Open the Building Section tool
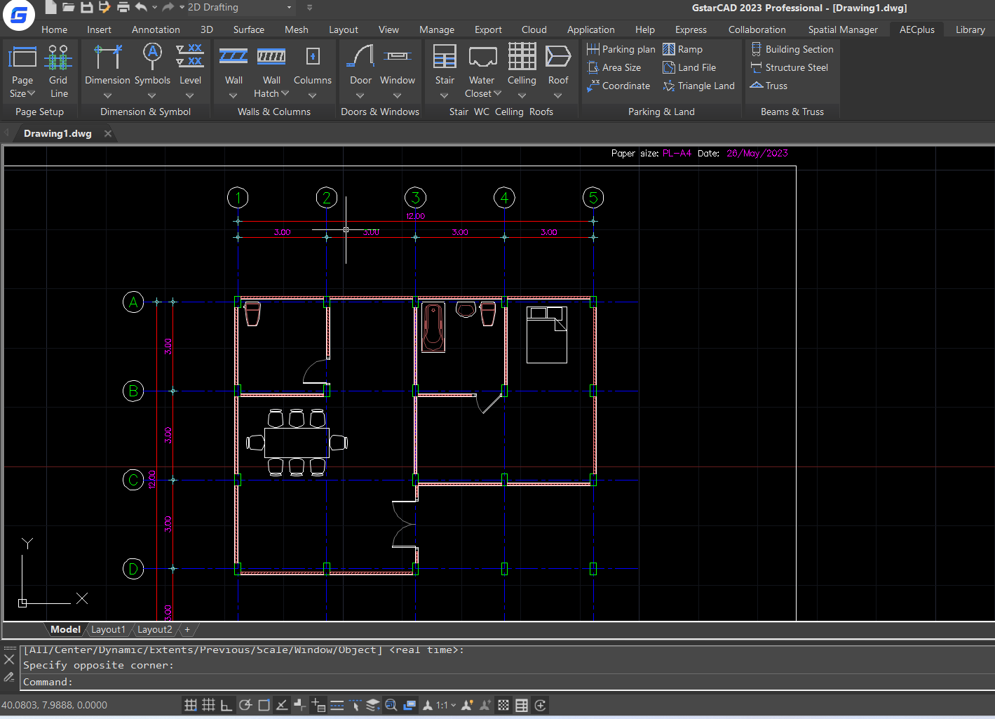Image resolution: width=995 pixels, height=719 pixels. pyautogui.click(x=792, y=49)
